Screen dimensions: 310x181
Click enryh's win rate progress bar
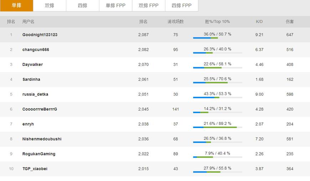pos(217,127)
